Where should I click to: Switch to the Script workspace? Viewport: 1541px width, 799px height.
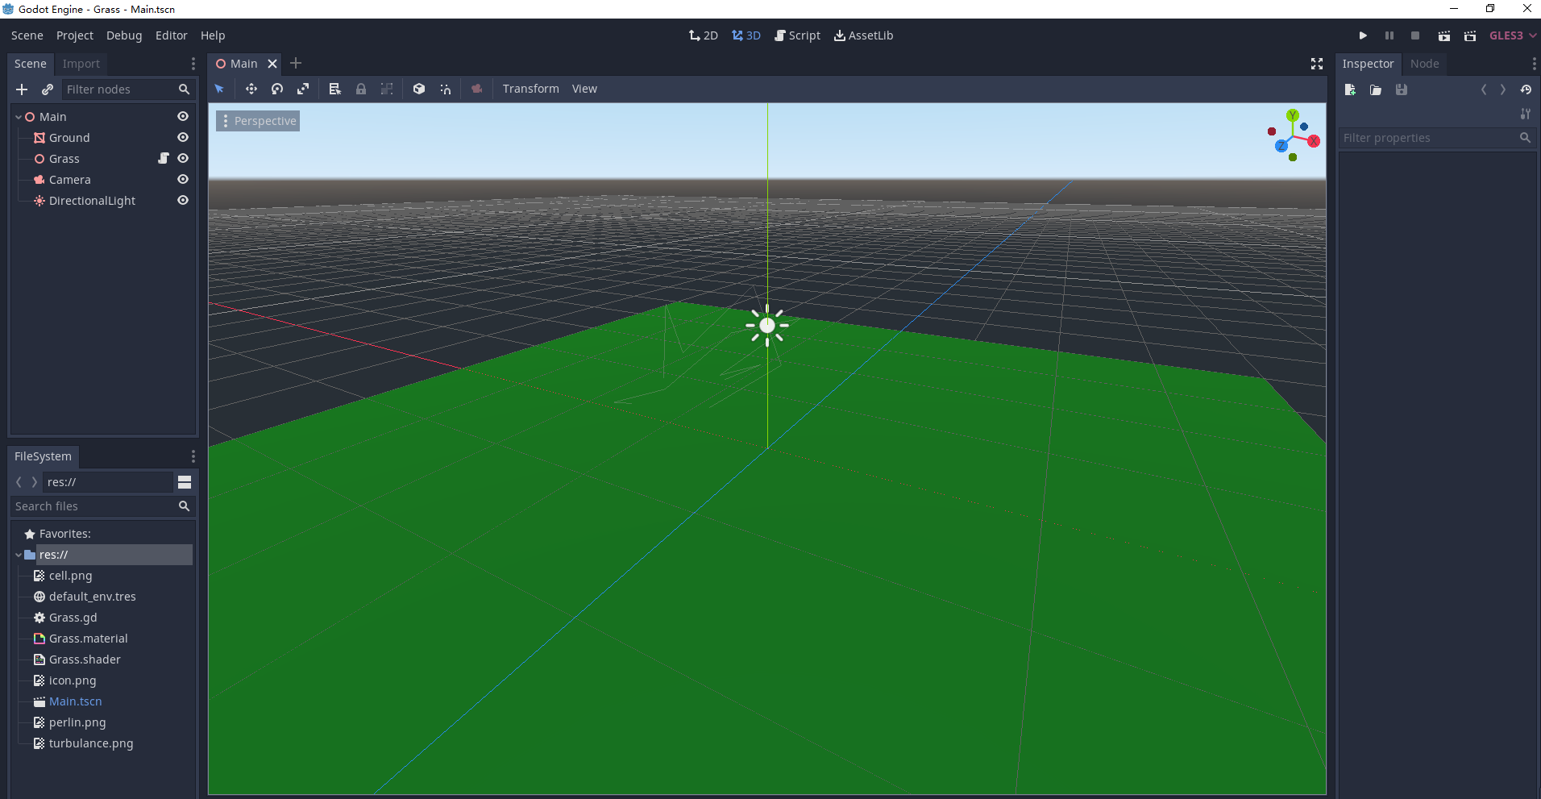(x=797, y=35)
